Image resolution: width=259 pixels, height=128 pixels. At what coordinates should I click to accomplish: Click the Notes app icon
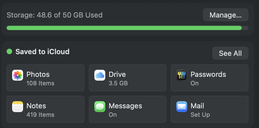coord(18,107)
